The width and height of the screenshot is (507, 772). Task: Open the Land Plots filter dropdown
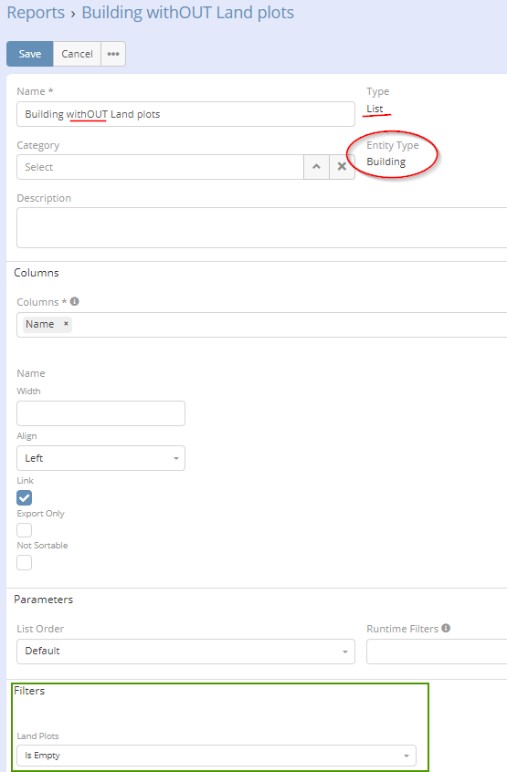click(x=217, y=756)
